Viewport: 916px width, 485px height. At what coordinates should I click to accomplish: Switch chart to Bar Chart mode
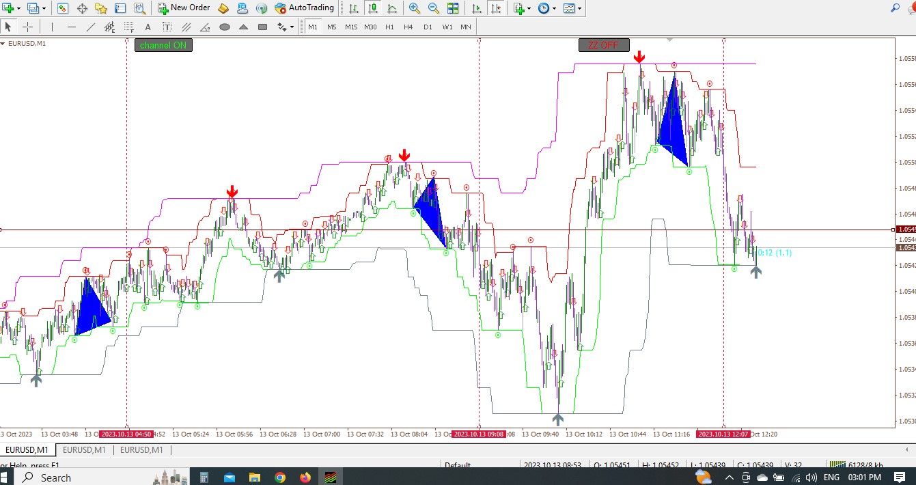click(x=353, y=8)
